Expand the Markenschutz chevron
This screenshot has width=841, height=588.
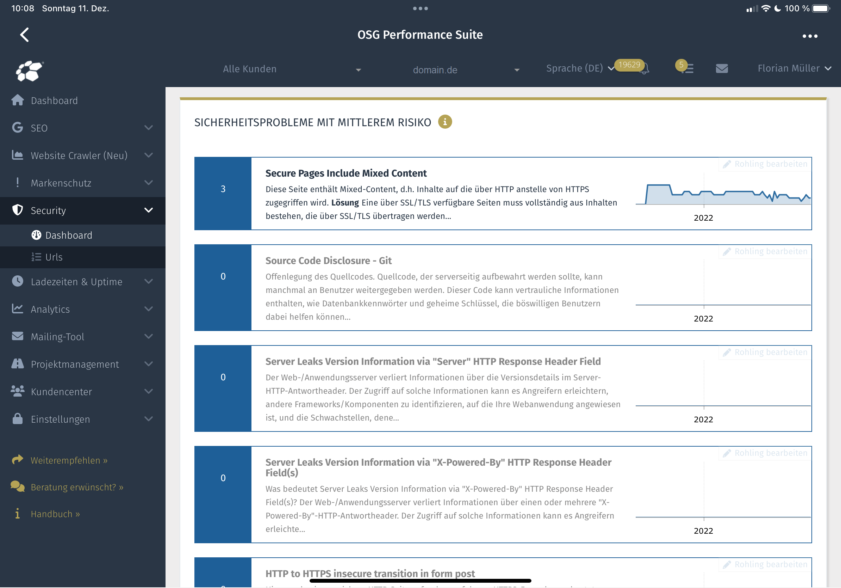click(x=148, y=183)
